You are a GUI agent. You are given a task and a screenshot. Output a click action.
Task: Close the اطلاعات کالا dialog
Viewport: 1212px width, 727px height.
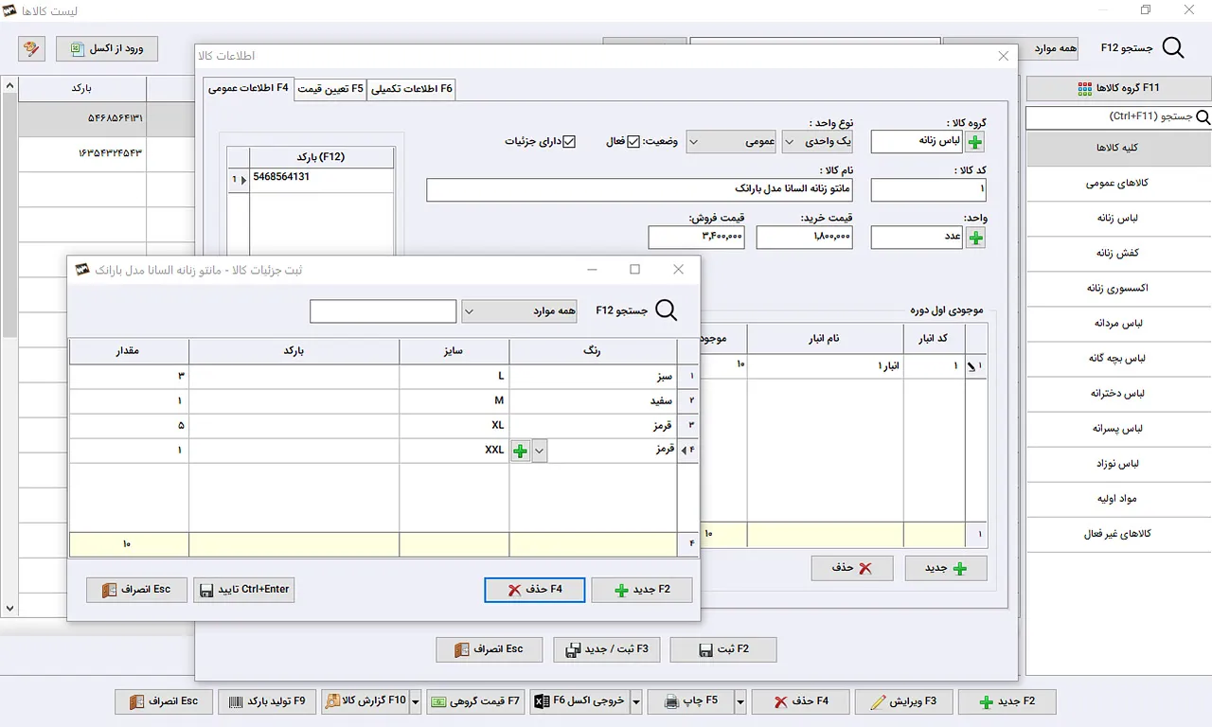pyautogui.click(x=1004, y=57)
